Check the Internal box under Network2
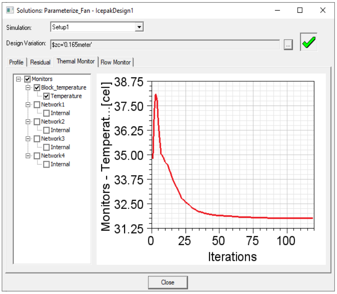Screen dimensions: 337x294 point(46,130)
